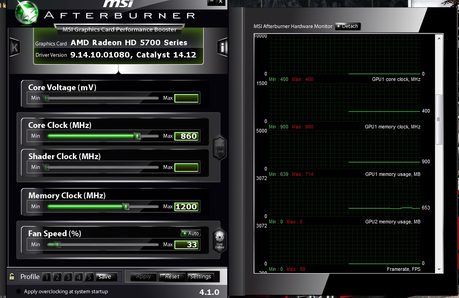Click the Min : 900 memory clock reading
This screenshot has width=459, height=298.
coord(278,127)
